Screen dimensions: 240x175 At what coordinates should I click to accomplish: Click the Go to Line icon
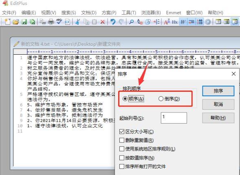(x=156, y=22)
